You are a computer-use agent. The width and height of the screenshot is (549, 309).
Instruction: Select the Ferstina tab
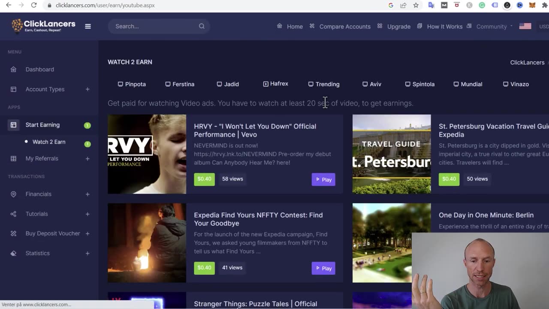180,84
